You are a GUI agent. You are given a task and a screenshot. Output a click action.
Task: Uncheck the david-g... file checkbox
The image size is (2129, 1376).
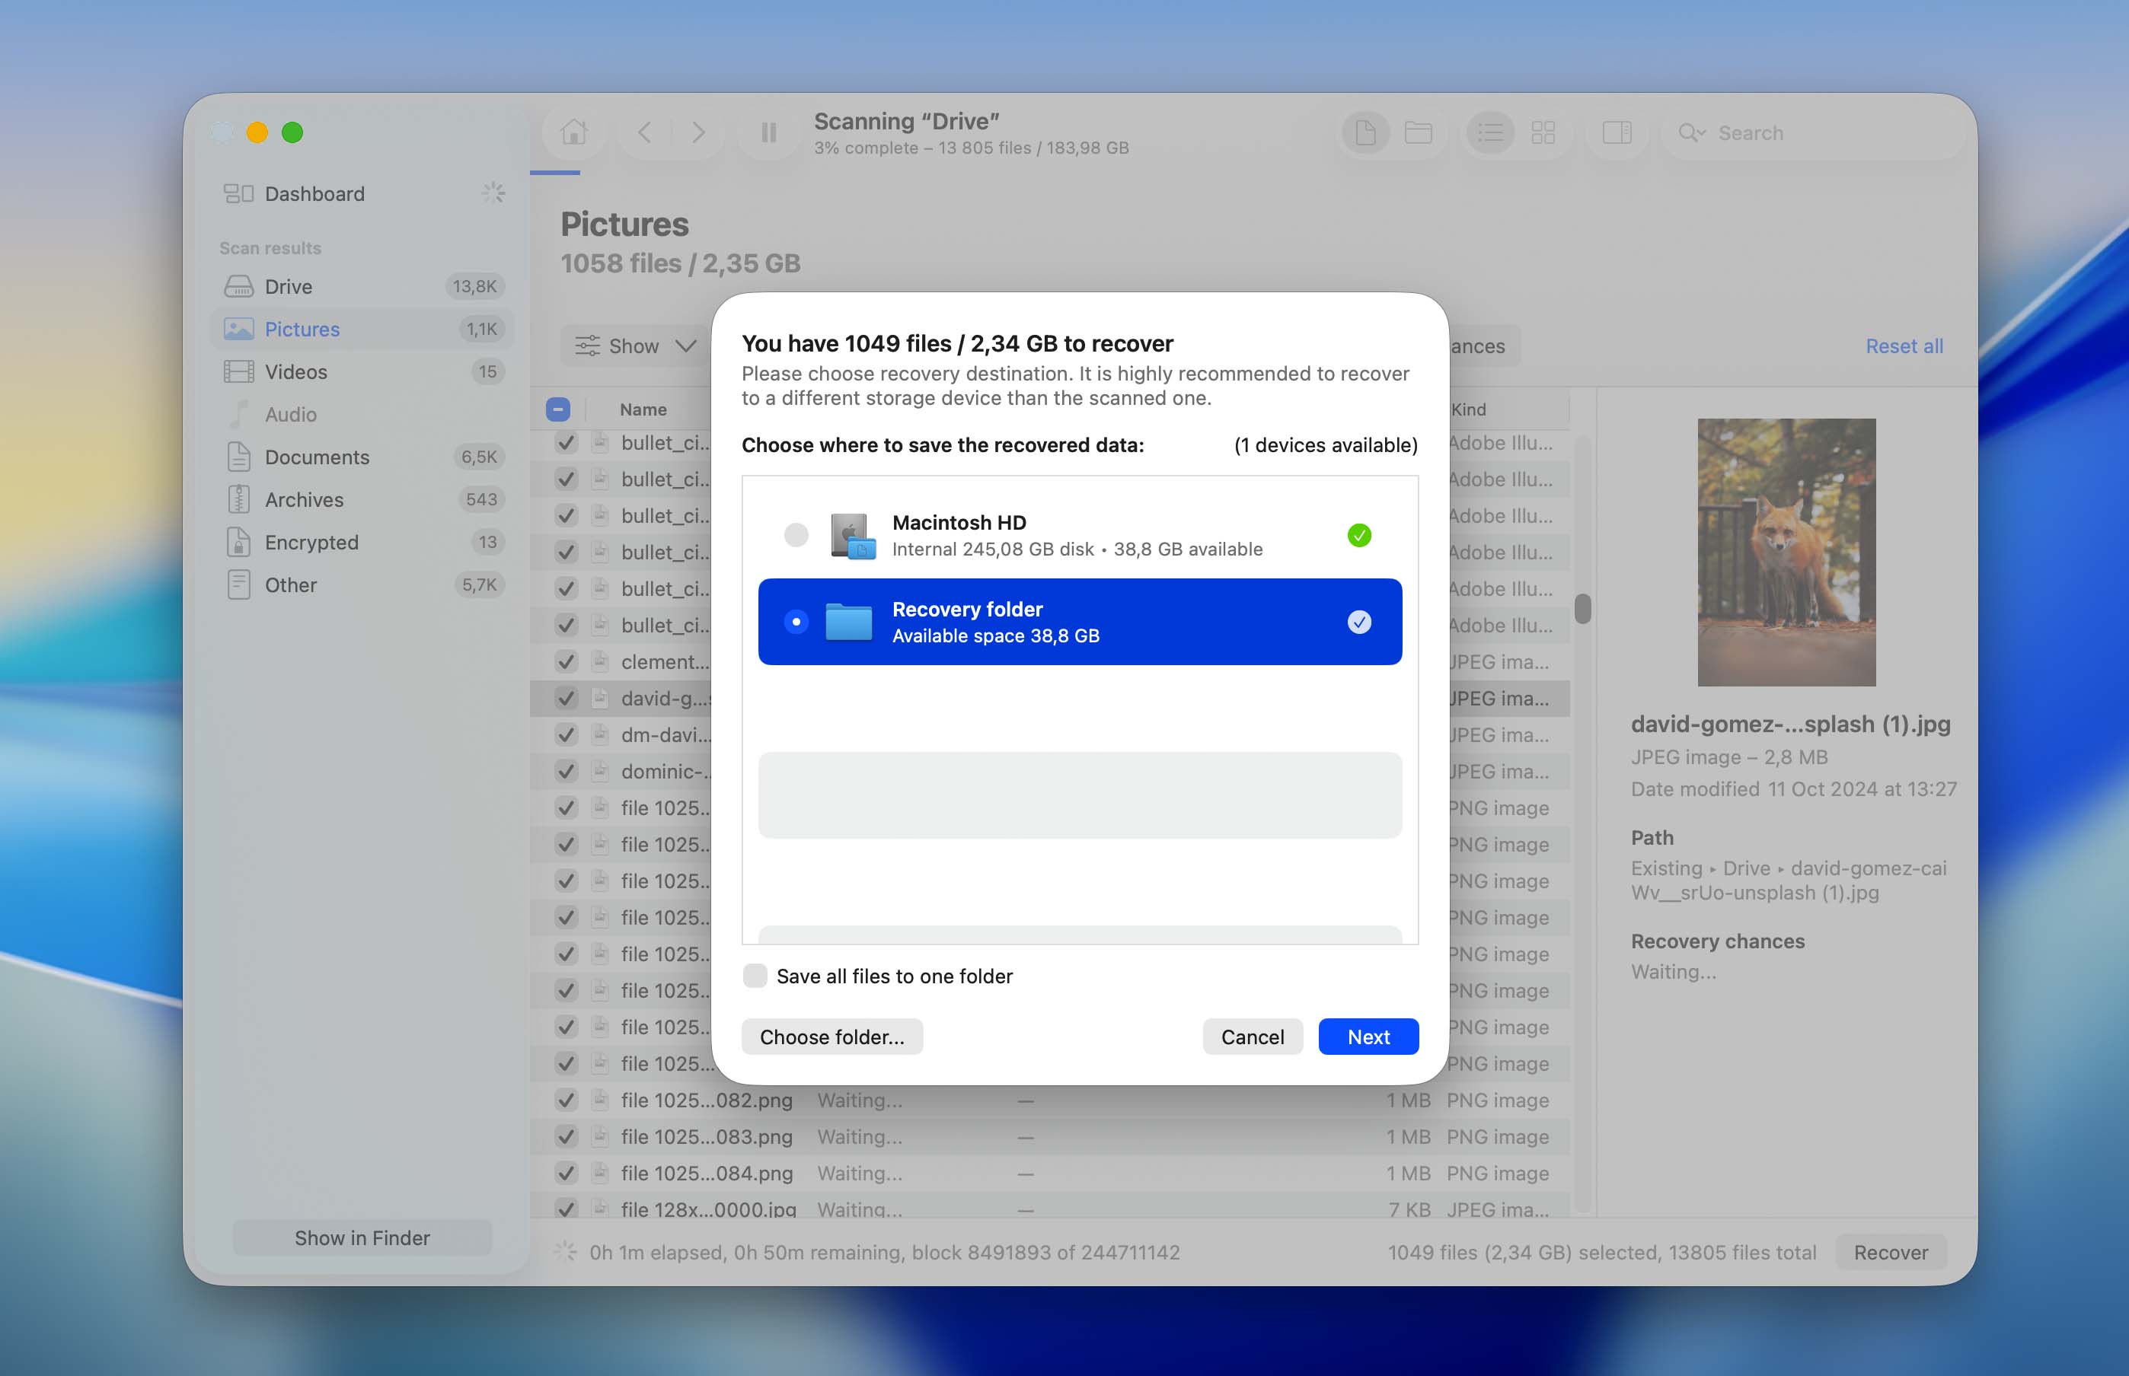566,699
